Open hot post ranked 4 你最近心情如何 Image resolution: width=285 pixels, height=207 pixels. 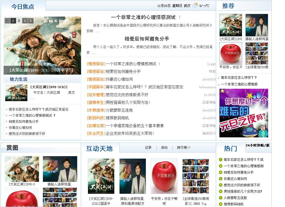coord(235,179)
